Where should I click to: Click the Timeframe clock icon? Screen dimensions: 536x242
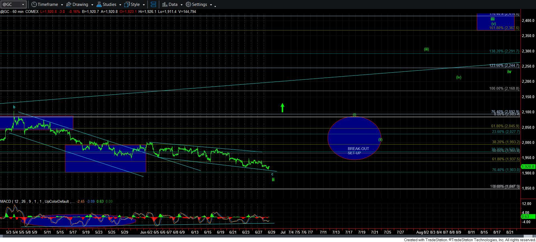point(34,4)
